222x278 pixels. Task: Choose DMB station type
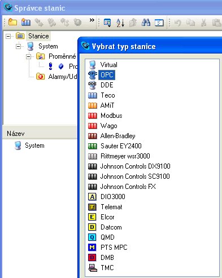[x=107, y=258]
